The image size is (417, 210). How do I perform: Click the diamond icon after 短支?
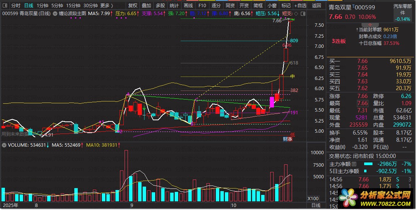(296, 14)
